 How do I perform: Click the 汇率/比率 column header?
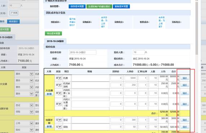tap(142, 72)
